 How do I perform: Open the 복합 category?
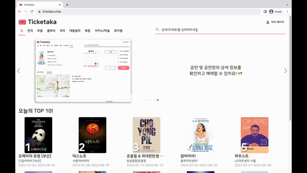87,31
